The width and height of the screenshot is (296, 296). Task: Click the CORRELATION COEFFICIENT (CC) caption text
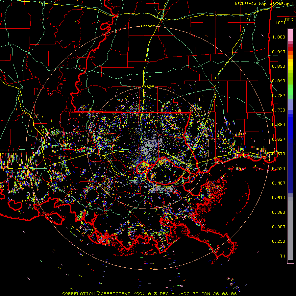[104, 294]
